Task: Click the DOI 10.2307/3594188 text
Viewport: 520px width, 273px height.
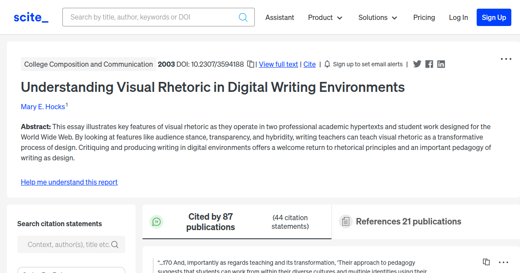Action: point(210,64)
